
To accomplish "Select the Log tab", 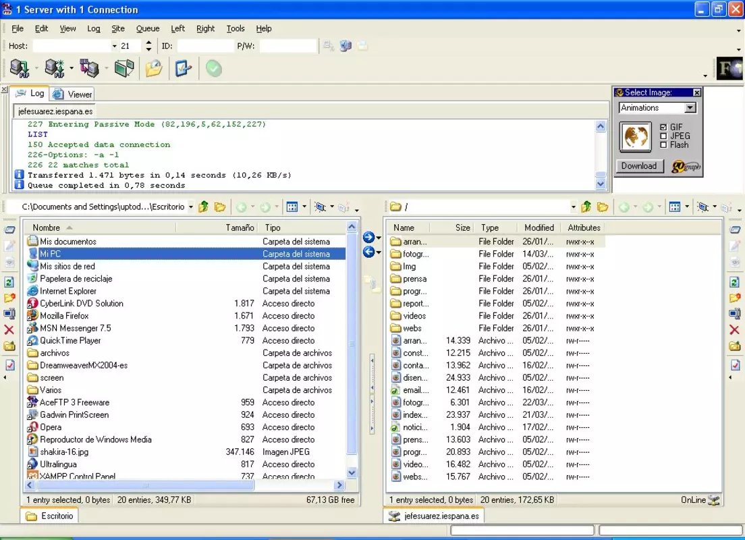I will [30, 93].
